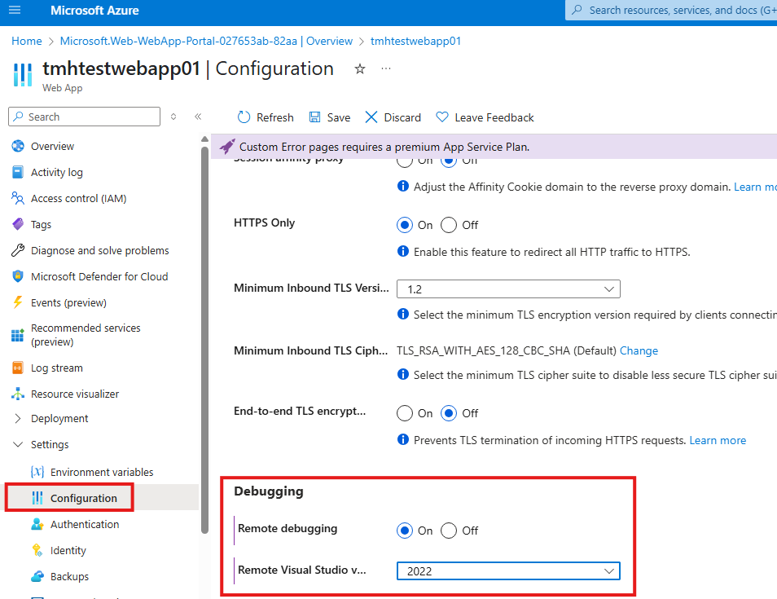Click Change link for TLS cipher suite
777x599 pixels.
(639, 350)
